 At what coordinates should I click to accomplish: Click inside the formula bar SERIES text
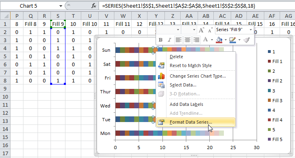coord(179,6)
